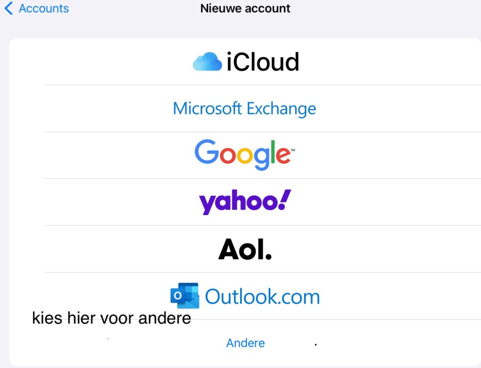
Task: Select Microsoft Exchange account type
Action: (x=244, y=108)
